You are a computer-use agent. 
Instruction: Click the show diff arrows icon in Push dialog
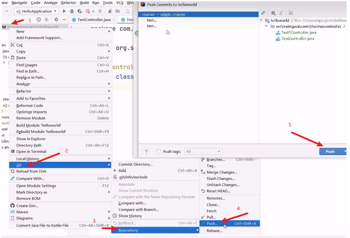[263, 13]
